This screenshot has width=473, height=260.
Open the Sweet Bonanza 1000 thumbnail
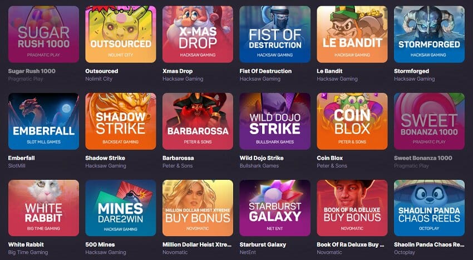pos(429,121)
